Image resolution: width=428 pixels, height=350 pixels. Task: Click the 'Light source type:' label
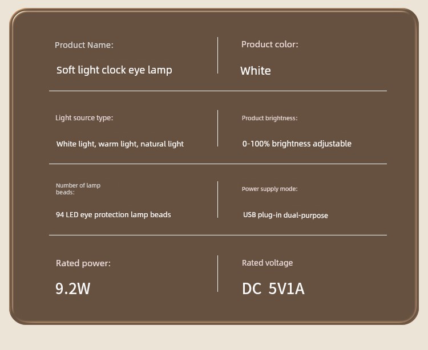tap(84, 118)
